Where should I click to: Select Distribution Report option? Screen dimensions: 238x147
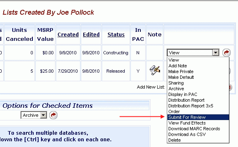coord(198,100)
